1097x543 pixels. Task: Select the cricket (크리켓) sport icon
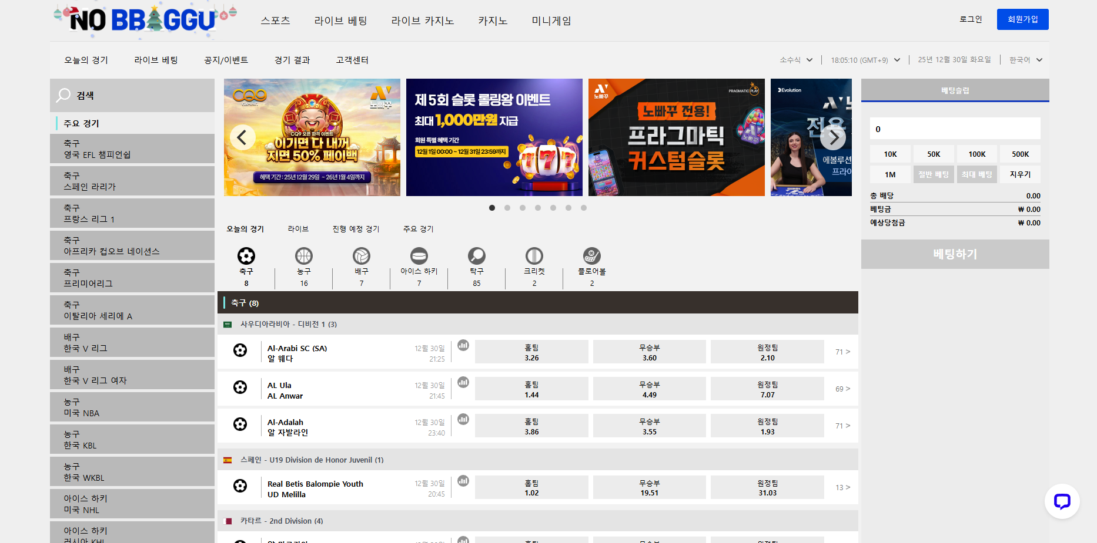click(x=534, y=257)
